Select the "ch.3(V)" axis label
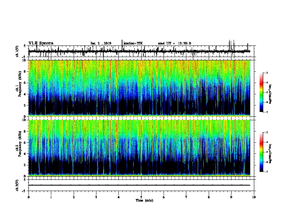286x221 pixels. (x=17, y=185)
